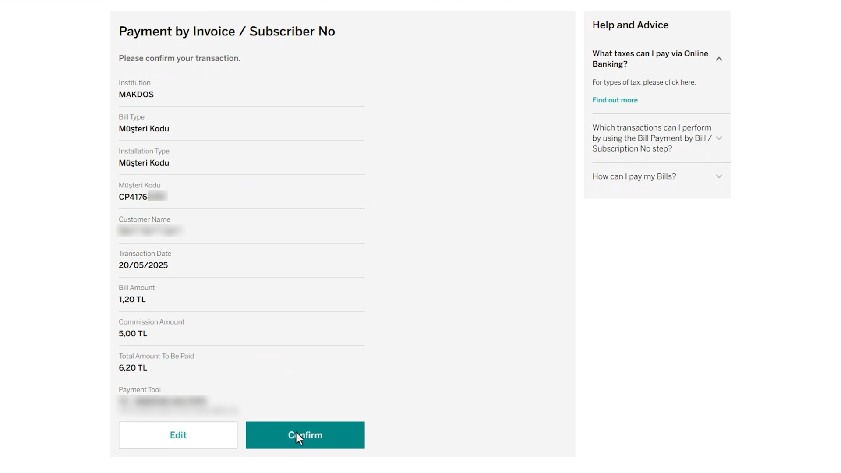
Task: Select the Bill Type Müşteri Kodu value
Action: [144, 129]
